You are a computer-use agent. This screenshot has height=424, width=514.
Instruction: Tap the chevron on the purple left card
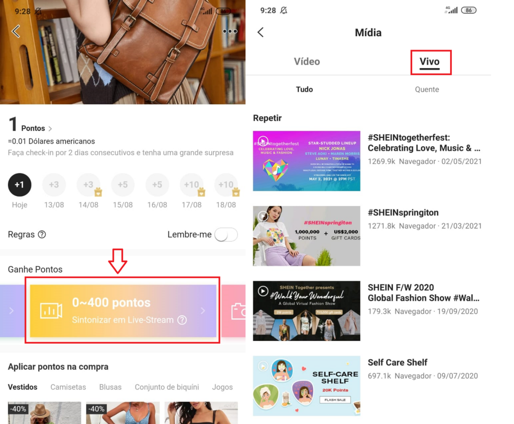pyautogui.click(x=12, y=311)
